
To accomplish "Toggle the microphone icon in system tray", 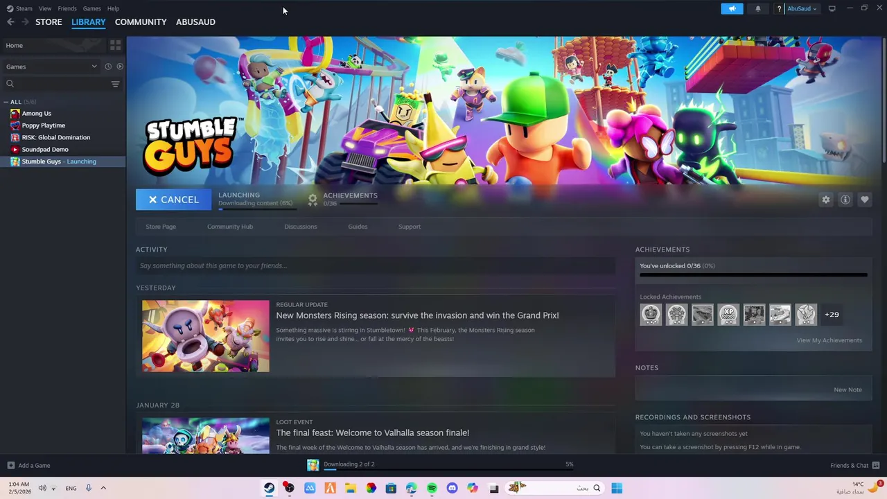I will 88,488.
